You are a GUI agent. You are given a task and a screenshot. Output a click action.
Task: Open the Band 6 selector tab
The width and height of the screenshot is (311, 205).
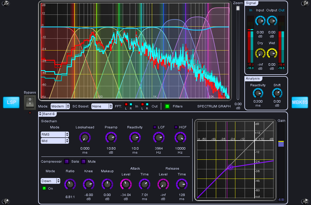[48, 114]
